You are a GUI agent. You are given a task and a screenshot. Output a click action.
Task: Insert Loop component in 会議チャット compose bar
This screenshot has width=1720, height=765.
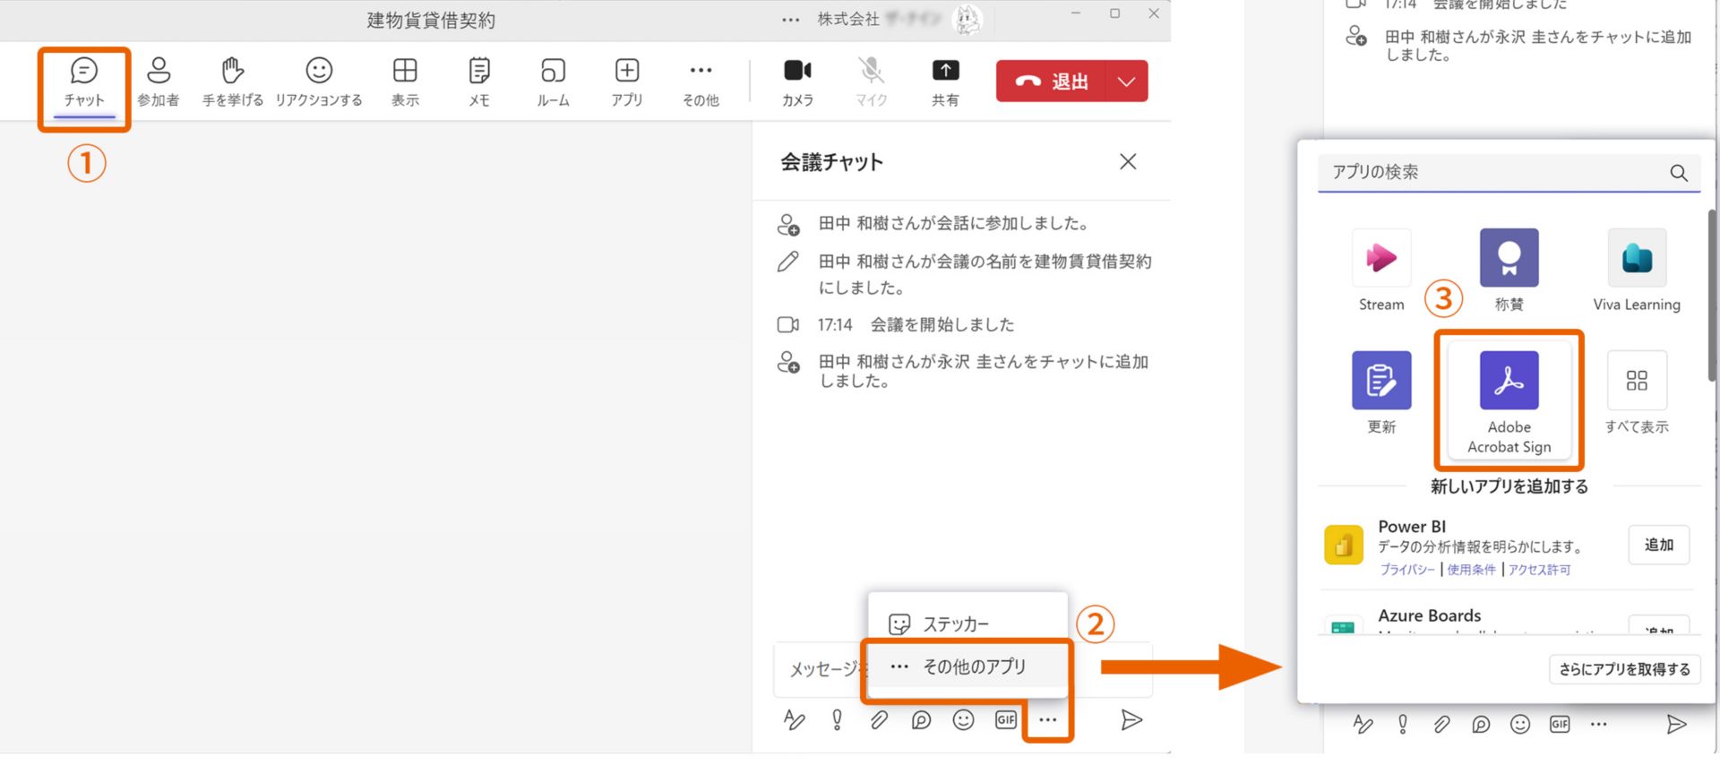(921, 720)
